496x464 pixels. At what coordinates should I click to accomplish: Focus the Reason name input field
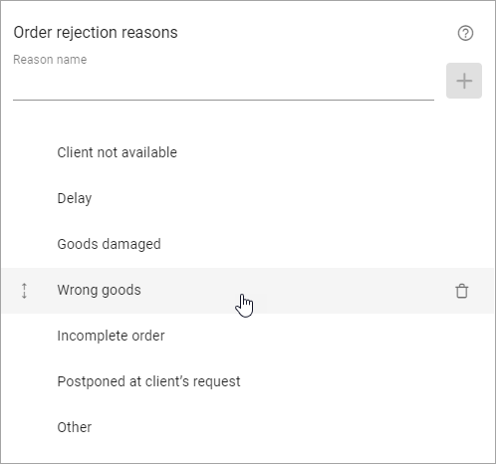click(223, 83)
